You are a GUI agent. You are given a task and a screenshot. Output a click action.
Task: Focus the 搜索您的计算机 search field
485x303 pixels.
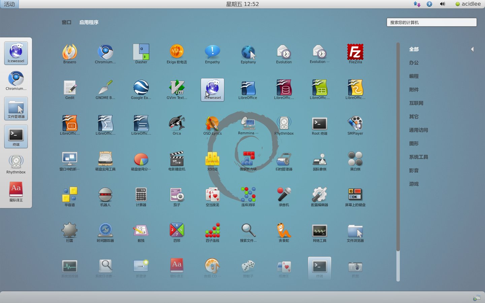[x=432, y=22]
